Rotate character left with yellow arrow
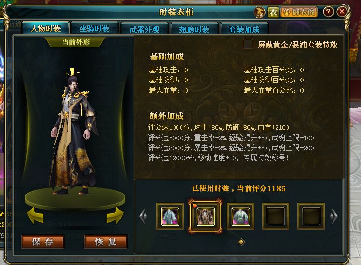The height and width of the screenshot is (265, 361). pyautogui.click(x=35, y=215)
